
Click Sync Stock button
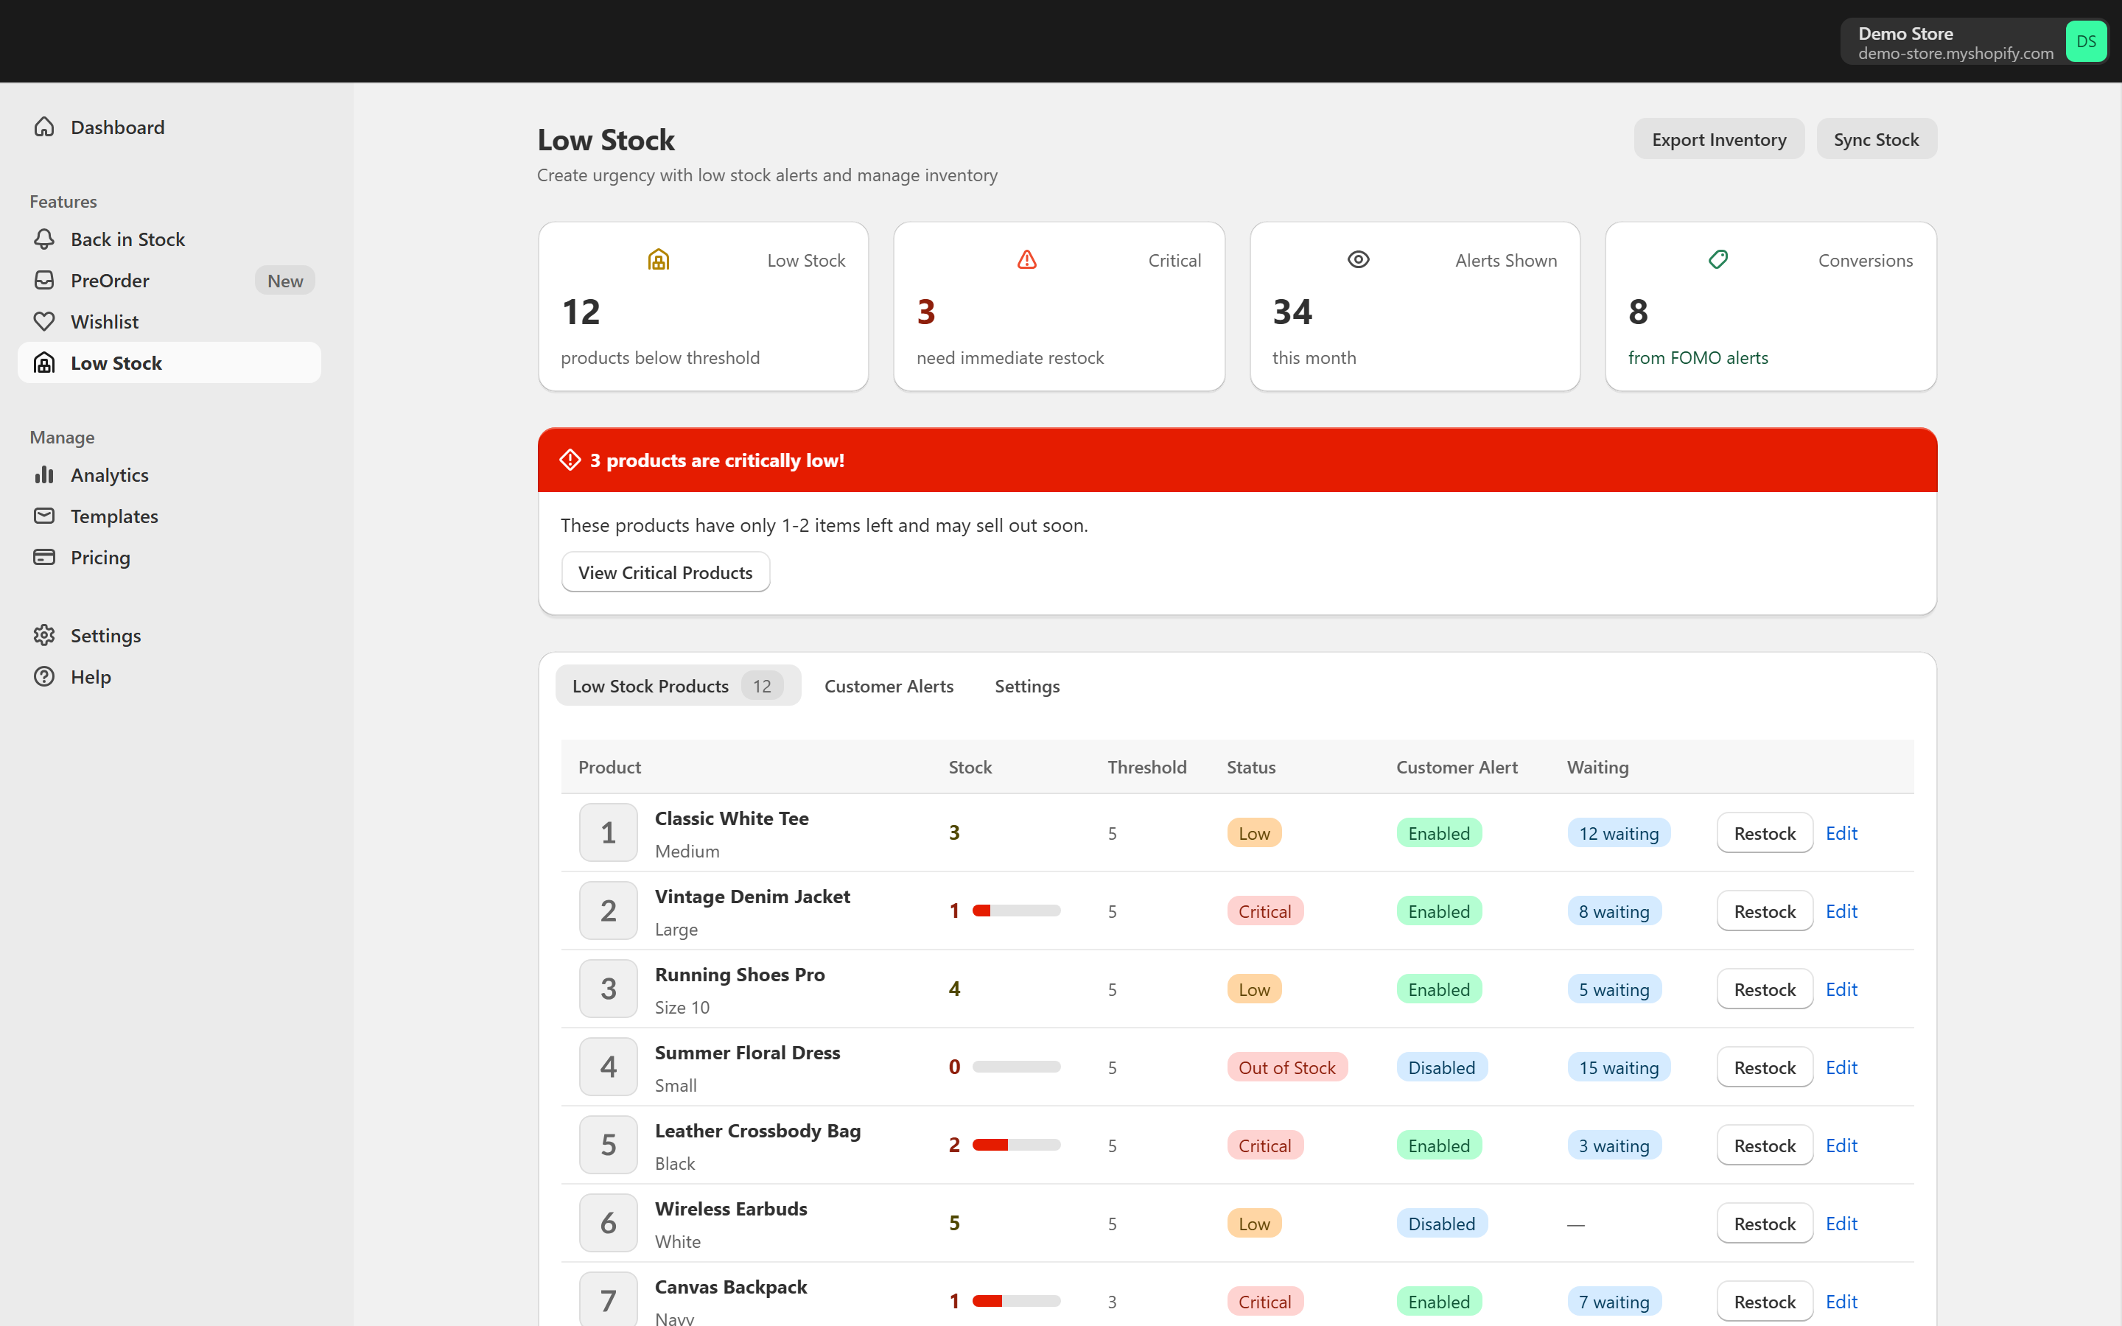[x=1876, y=139]
